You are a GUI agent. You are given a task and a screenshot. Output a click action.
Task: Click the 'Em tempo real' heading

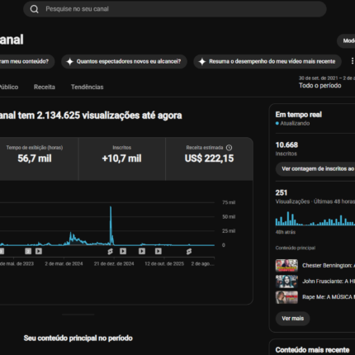tap(299, 115)
